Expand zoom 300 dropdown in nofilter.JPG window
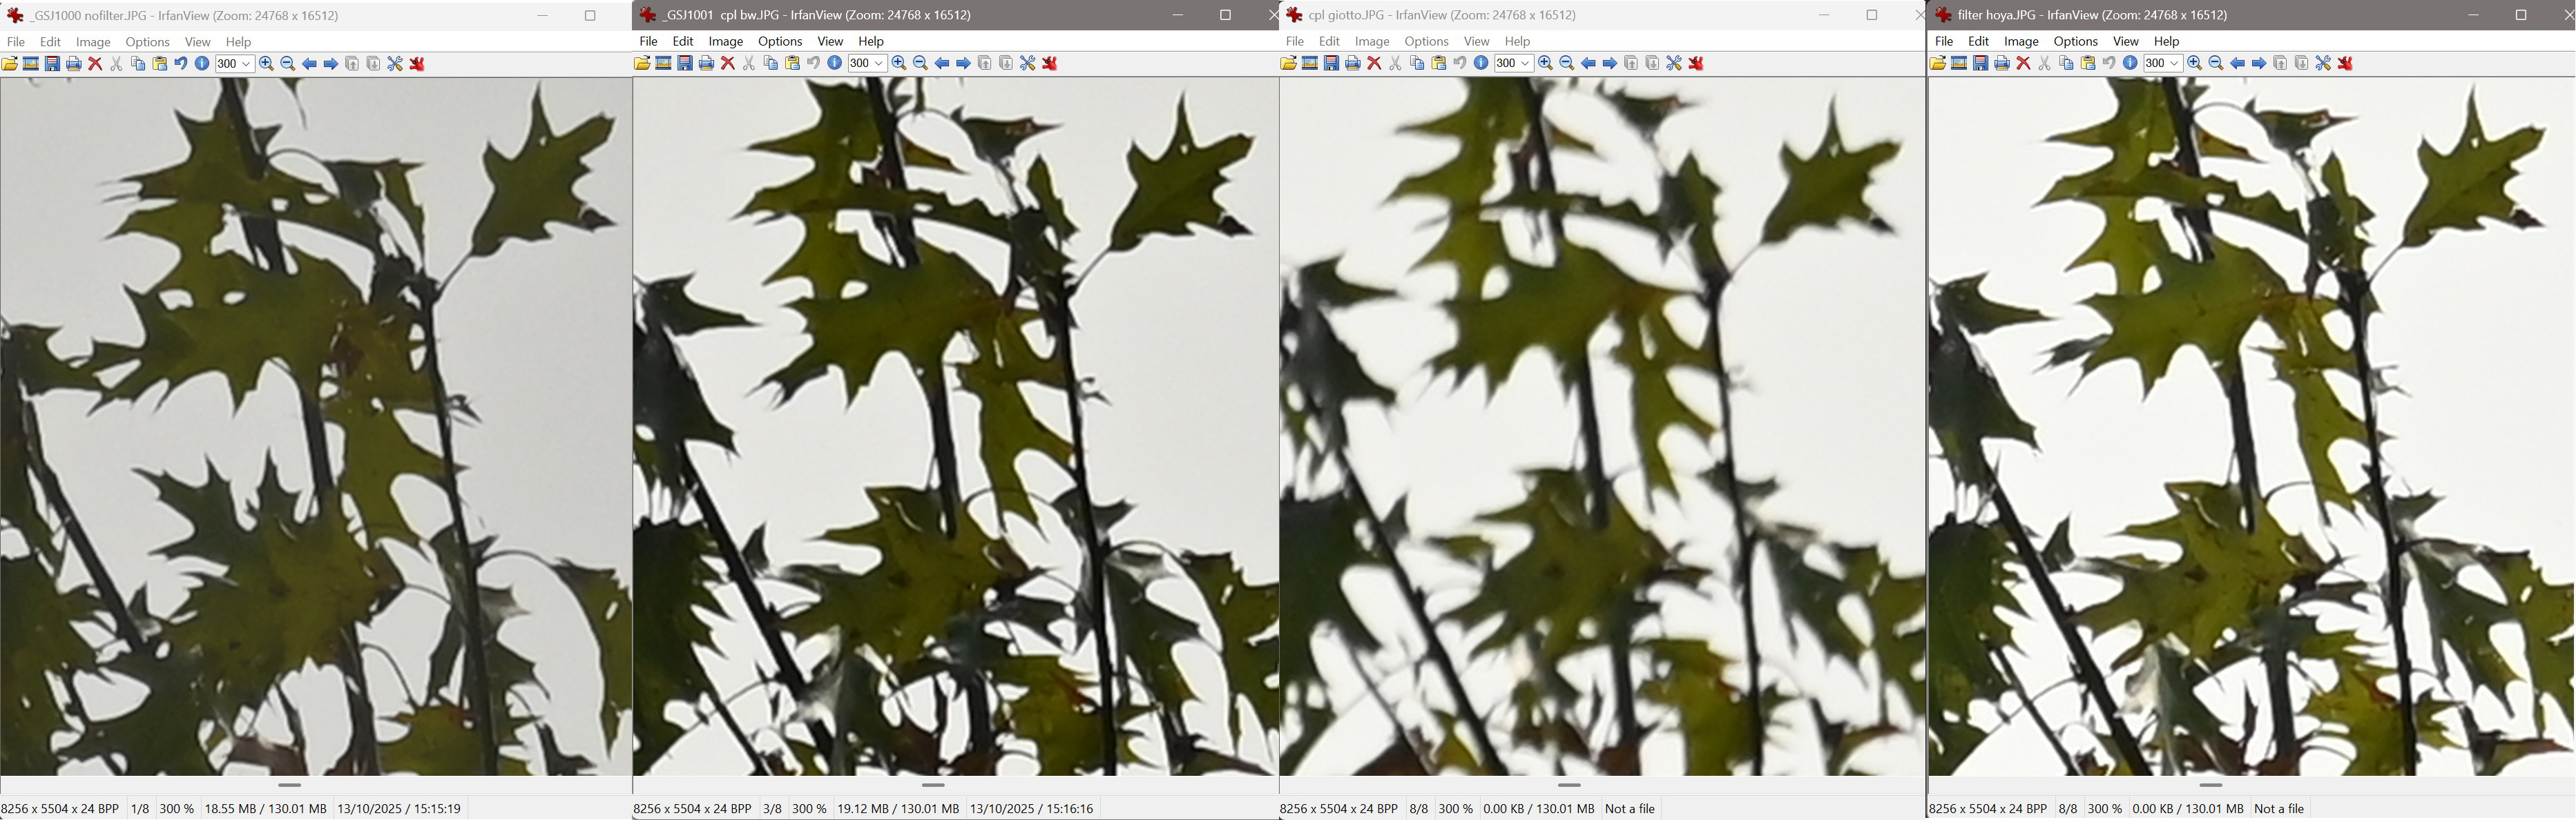This screenshot has width=2576, height=820. point(246,64)
